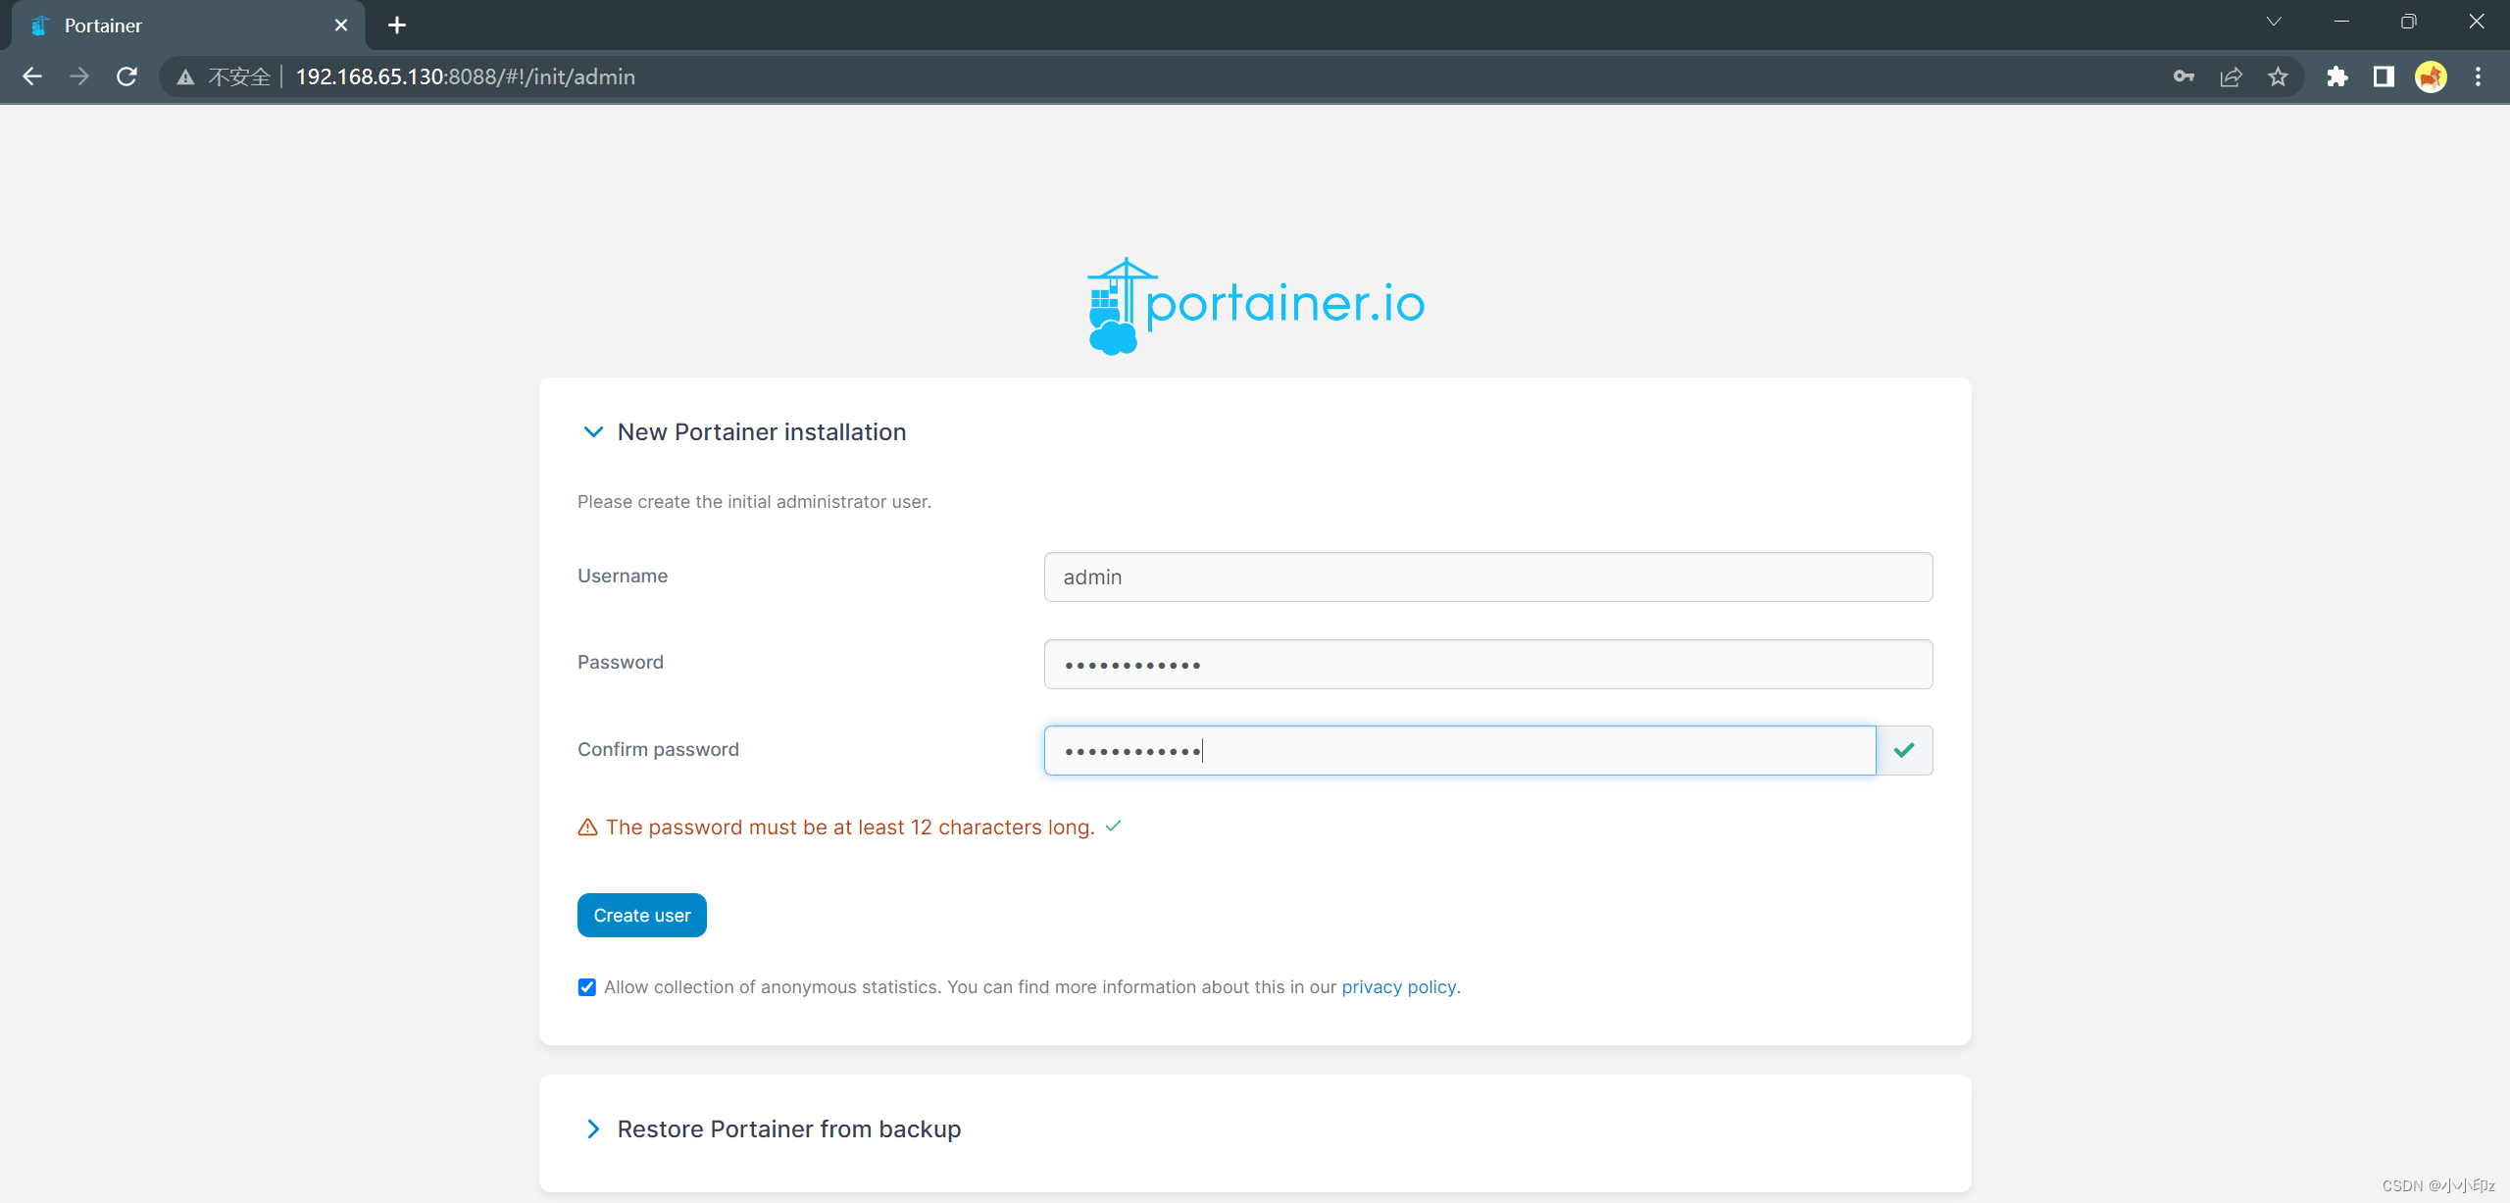Open the extensions puzzle icon
Viewport: 2510px width, 1203px height.
tap(2337, 76)
